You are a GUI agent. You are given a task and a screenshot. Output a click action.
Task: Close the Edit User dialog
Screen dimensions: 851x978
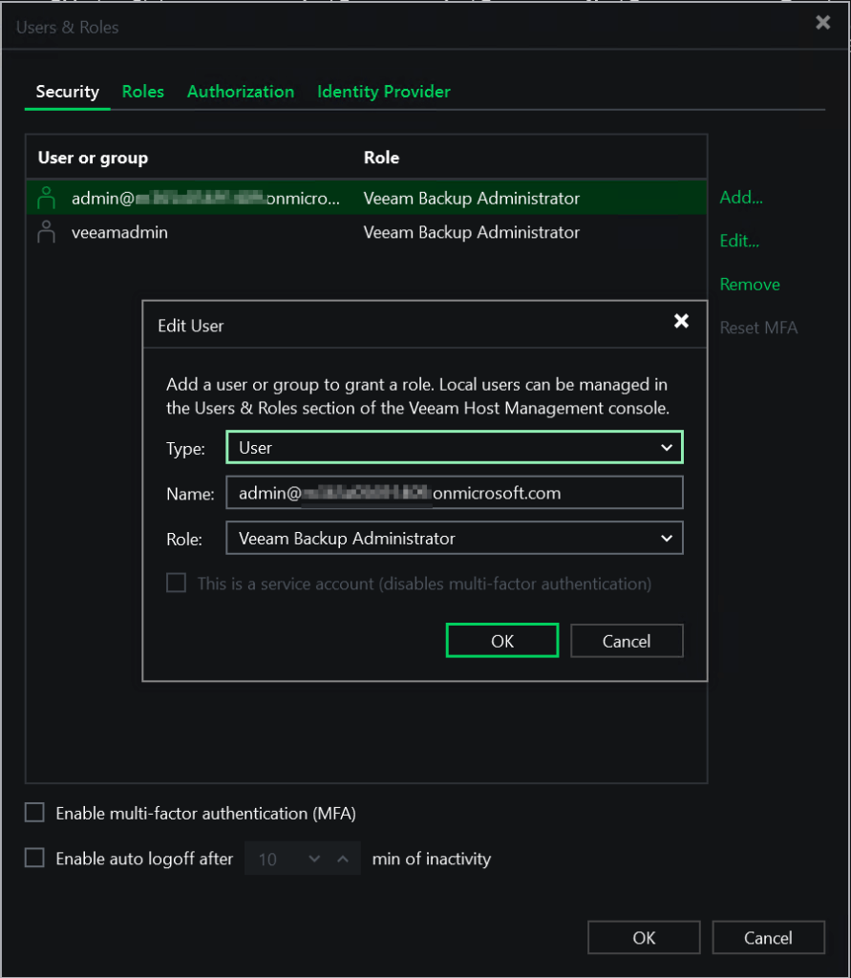pyautogui.click(x=681, y=322)
